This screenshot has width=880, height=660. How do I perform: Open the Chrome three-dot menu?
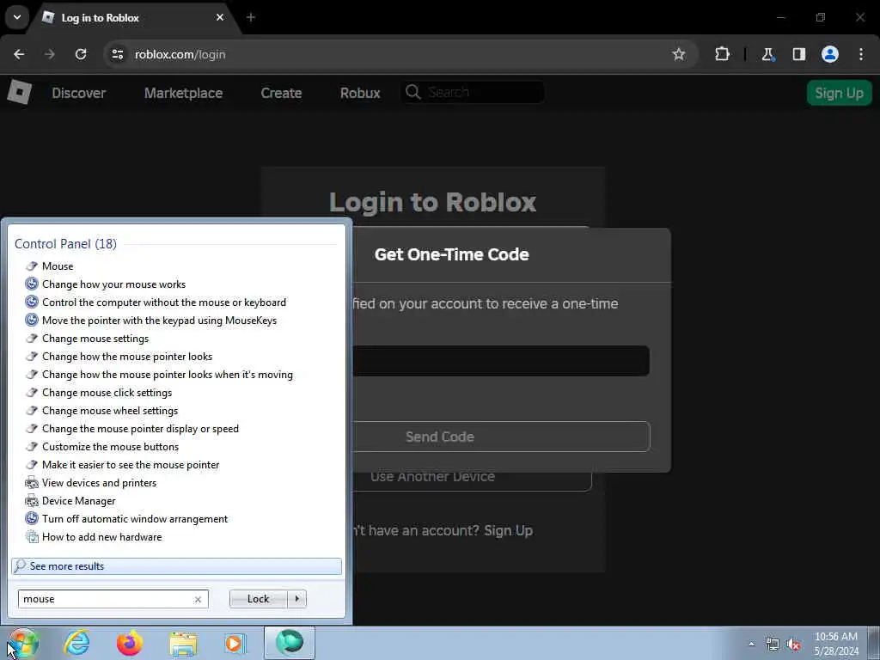861,54
